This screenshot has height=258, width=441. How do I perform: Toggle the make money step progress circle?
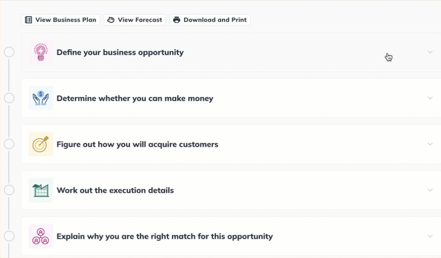tap(9, 98)
